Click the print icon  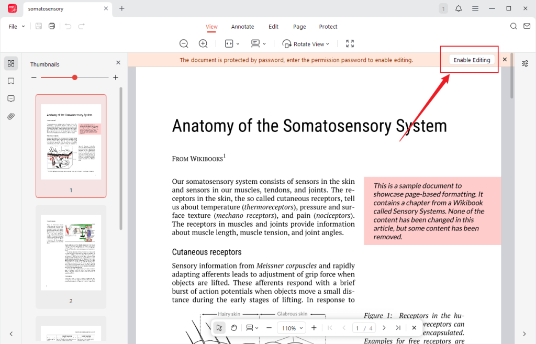(52, 26)
